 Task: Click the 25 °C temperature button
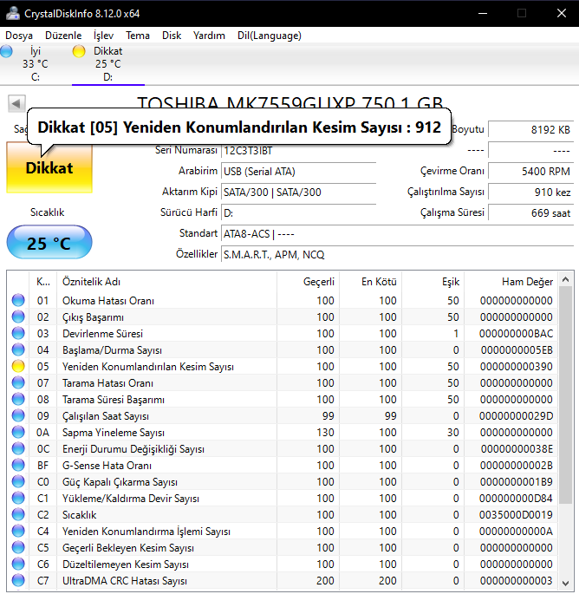coord(49,244)
